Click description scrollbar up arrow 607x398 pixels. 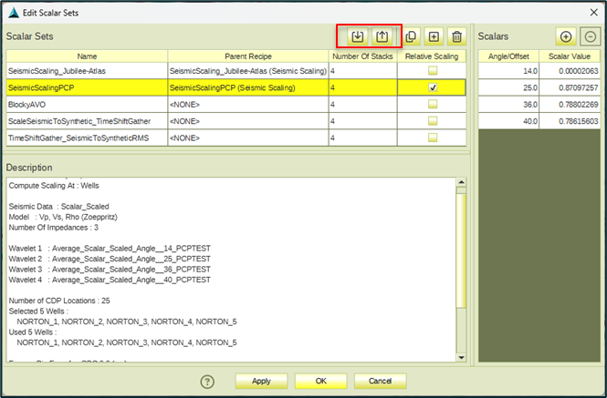[x=461, y=182]
